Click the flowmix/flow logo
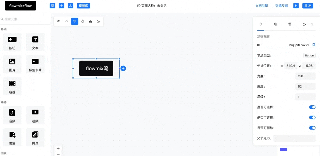Viewport: 320px width, 156px height. pos(20,6)
